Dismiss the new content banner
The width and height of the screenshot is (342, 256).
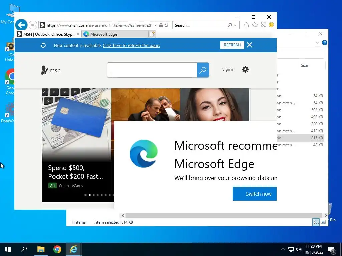[x=250, y=45]
